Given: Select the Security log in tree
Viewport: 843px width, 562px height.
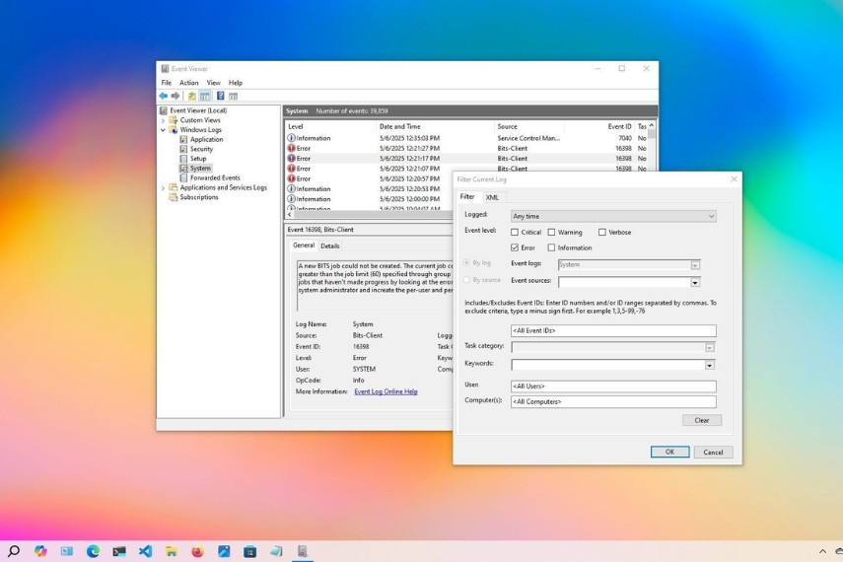Looking at the screenshot, I should (x=201, y=149).
